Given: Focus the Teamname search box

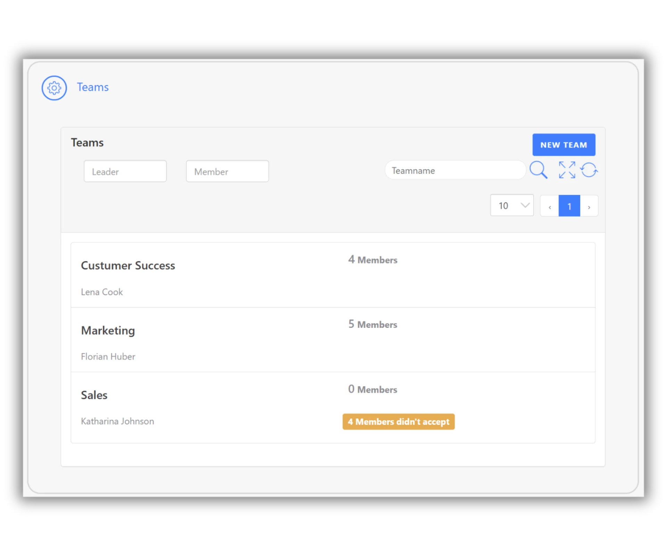Looking at the screenshot, I should click(x=454, y=171).
